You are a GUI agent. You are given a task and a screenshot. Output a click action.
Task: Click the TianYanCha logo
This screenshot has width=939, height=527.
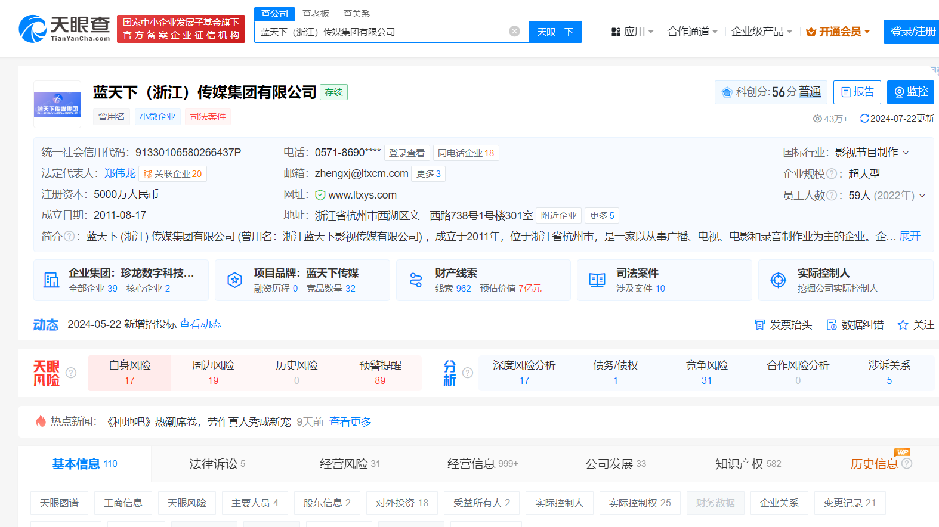tap(64, 29)
